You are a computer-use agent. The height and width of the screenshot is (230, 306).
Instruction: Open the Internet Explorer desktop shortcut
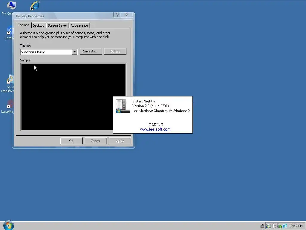(35, 5)
